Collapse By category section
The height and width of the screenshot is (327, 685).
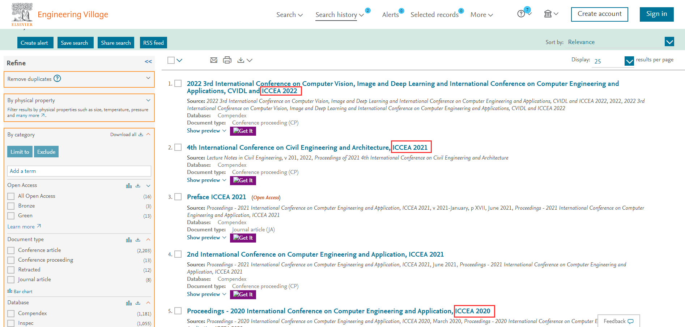pyautogui.click(x=148, y=134)
